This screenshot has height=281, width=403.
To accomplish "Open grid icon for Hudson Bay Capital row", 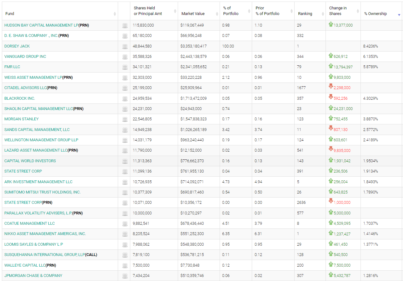I will pos(125,26).
